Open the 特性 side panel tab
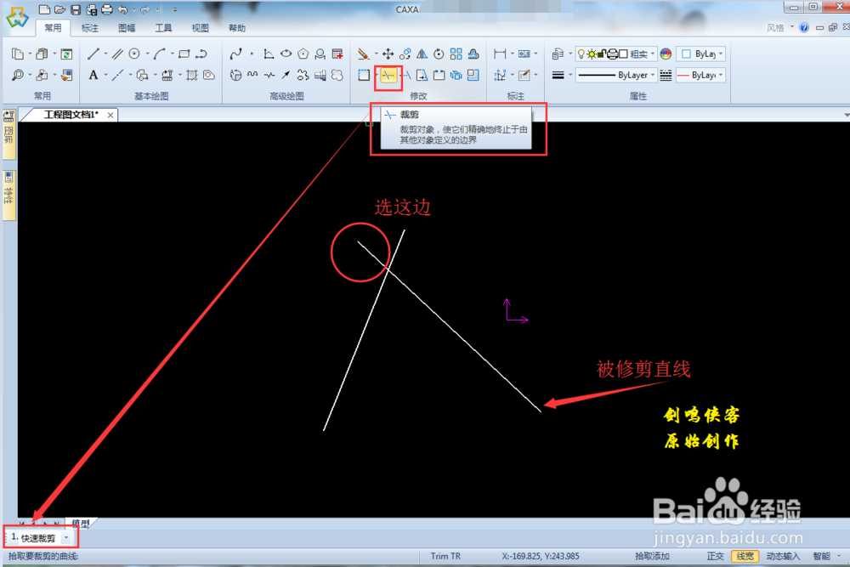The image size is (850, 567). point(9,196)
